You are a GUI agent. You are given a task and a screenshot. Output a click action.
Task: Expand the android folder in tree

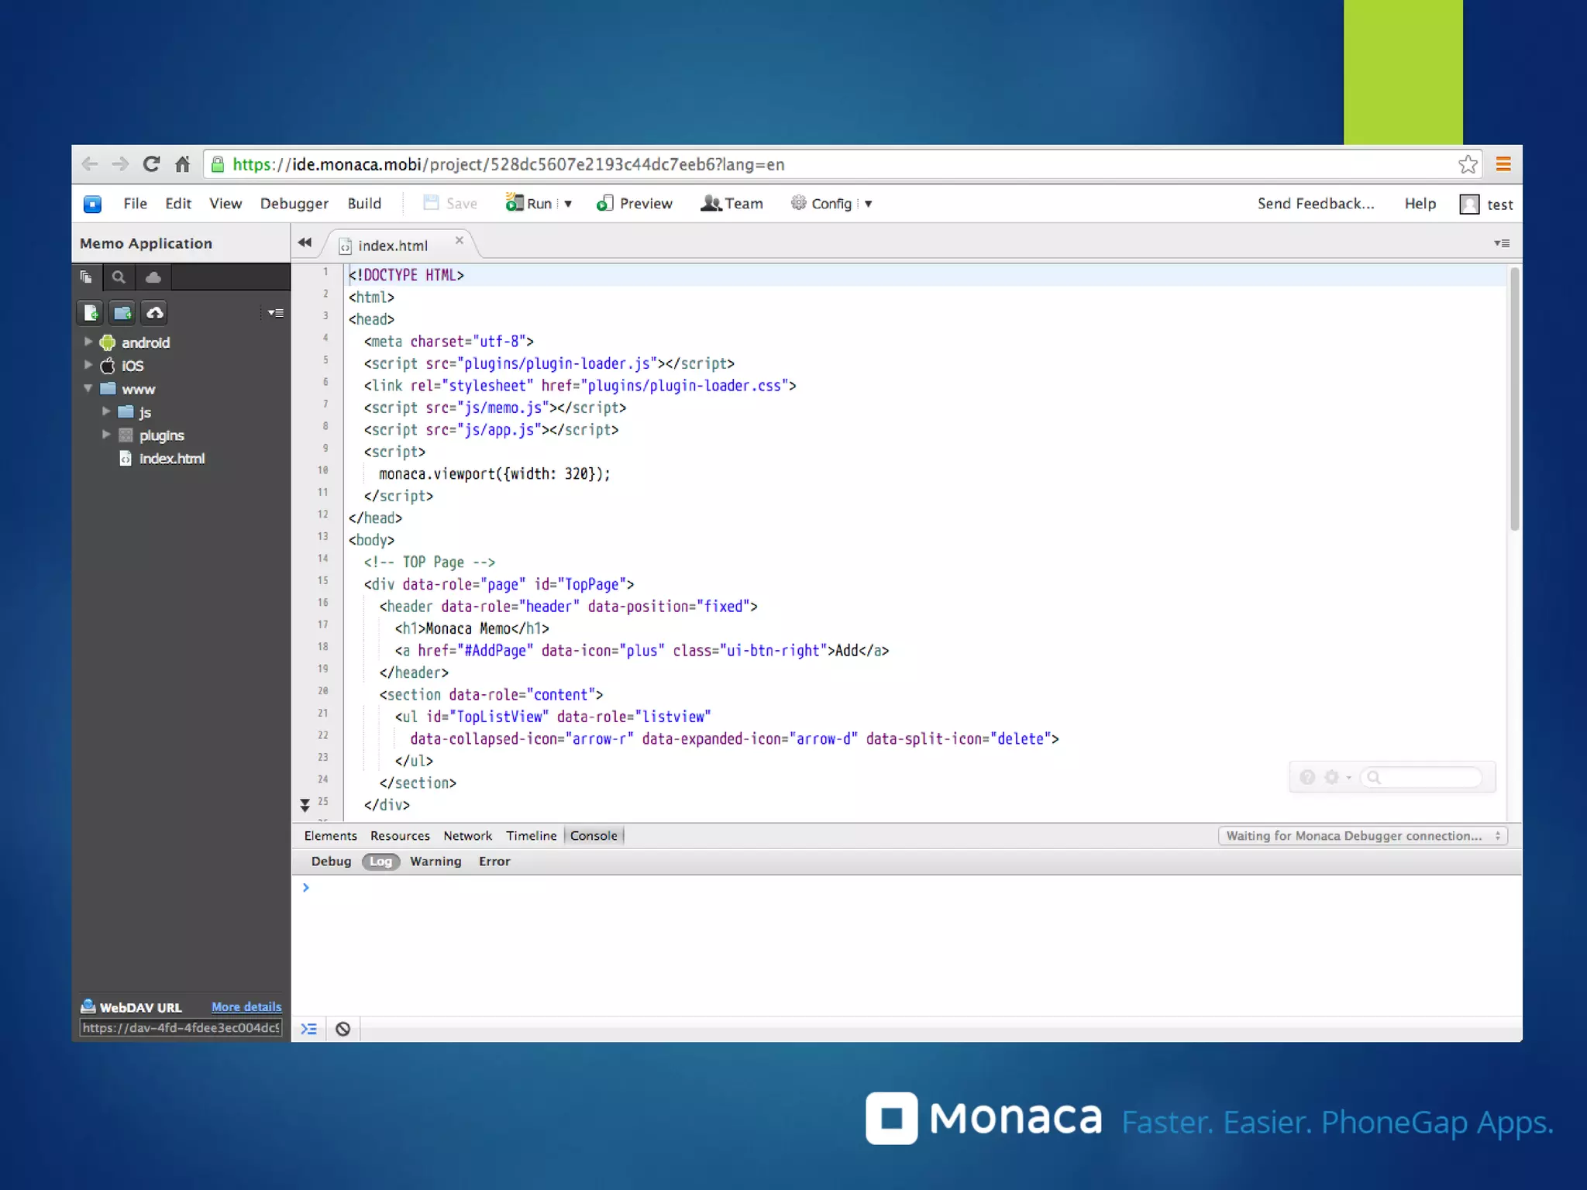(88, 342)
